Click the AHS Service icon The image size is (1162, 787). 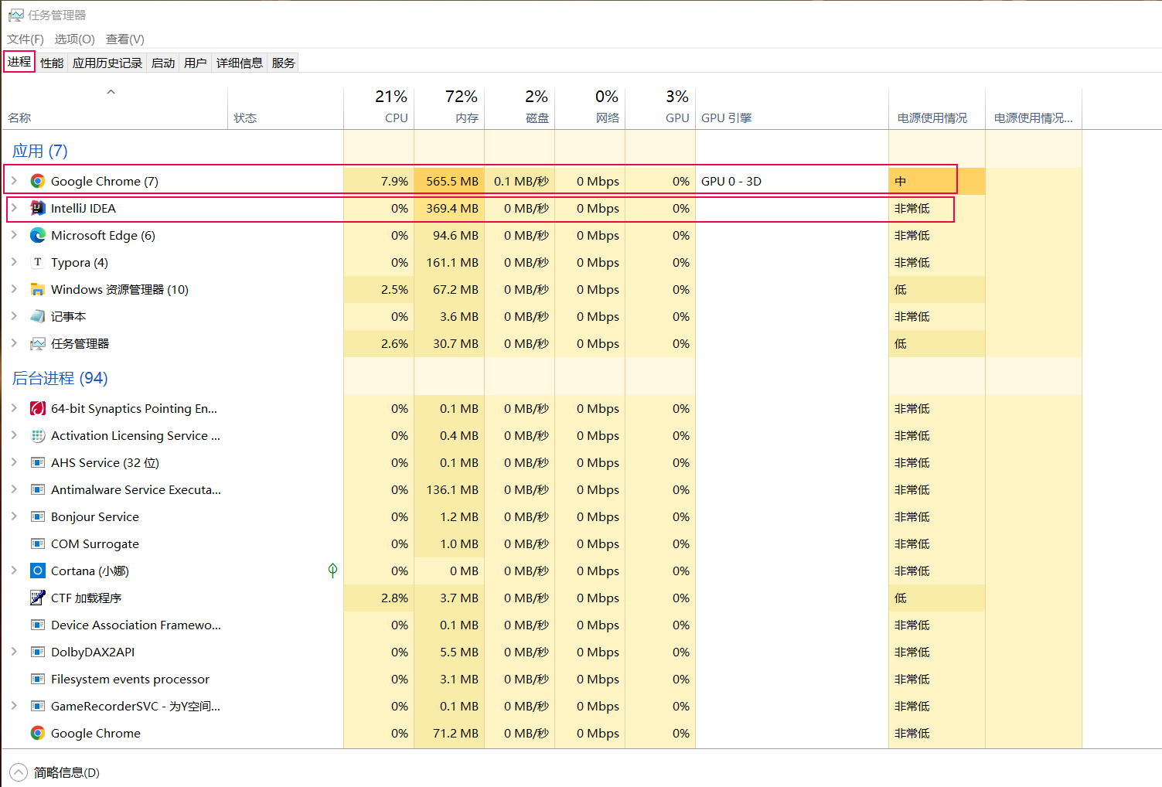(37, 462)
